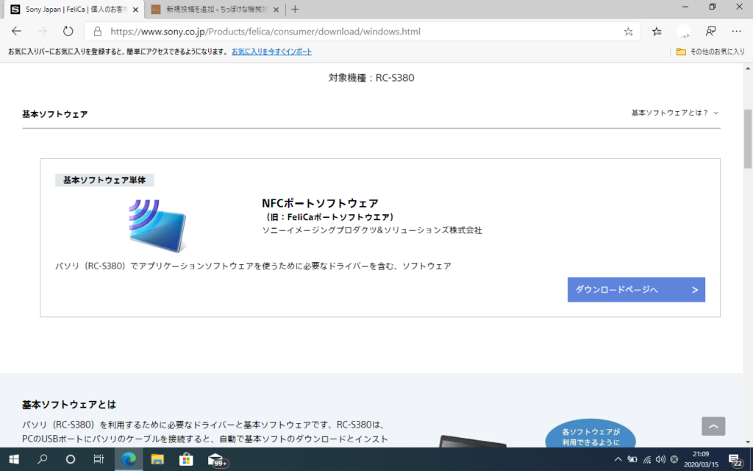Click the ダウンロードページへ button
This screenshot has width=753, height=471.
636,289
